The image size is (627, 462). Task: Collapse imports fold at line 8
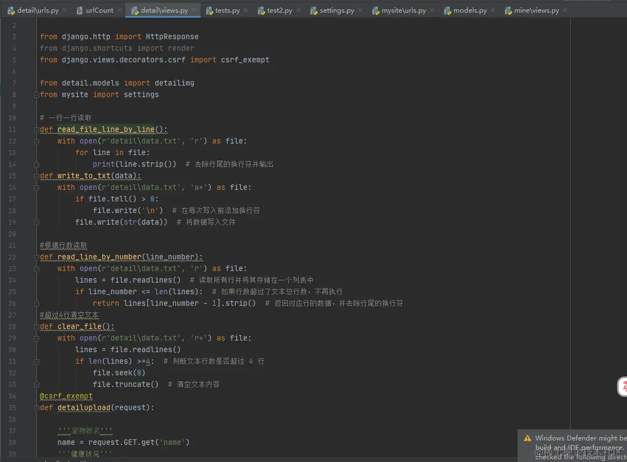click(x=36, y=95)
